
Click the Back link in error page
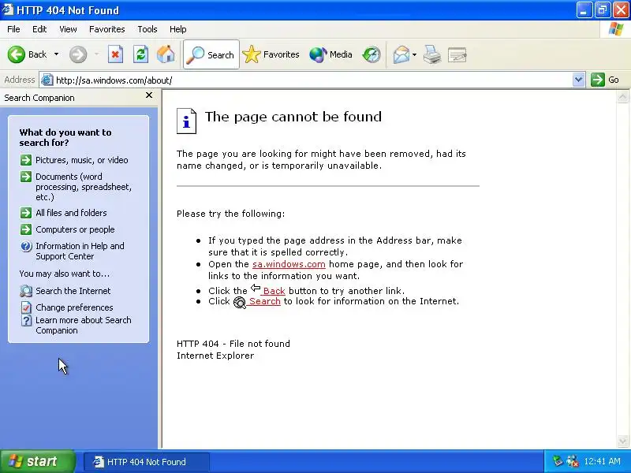(x=274, y=291)
